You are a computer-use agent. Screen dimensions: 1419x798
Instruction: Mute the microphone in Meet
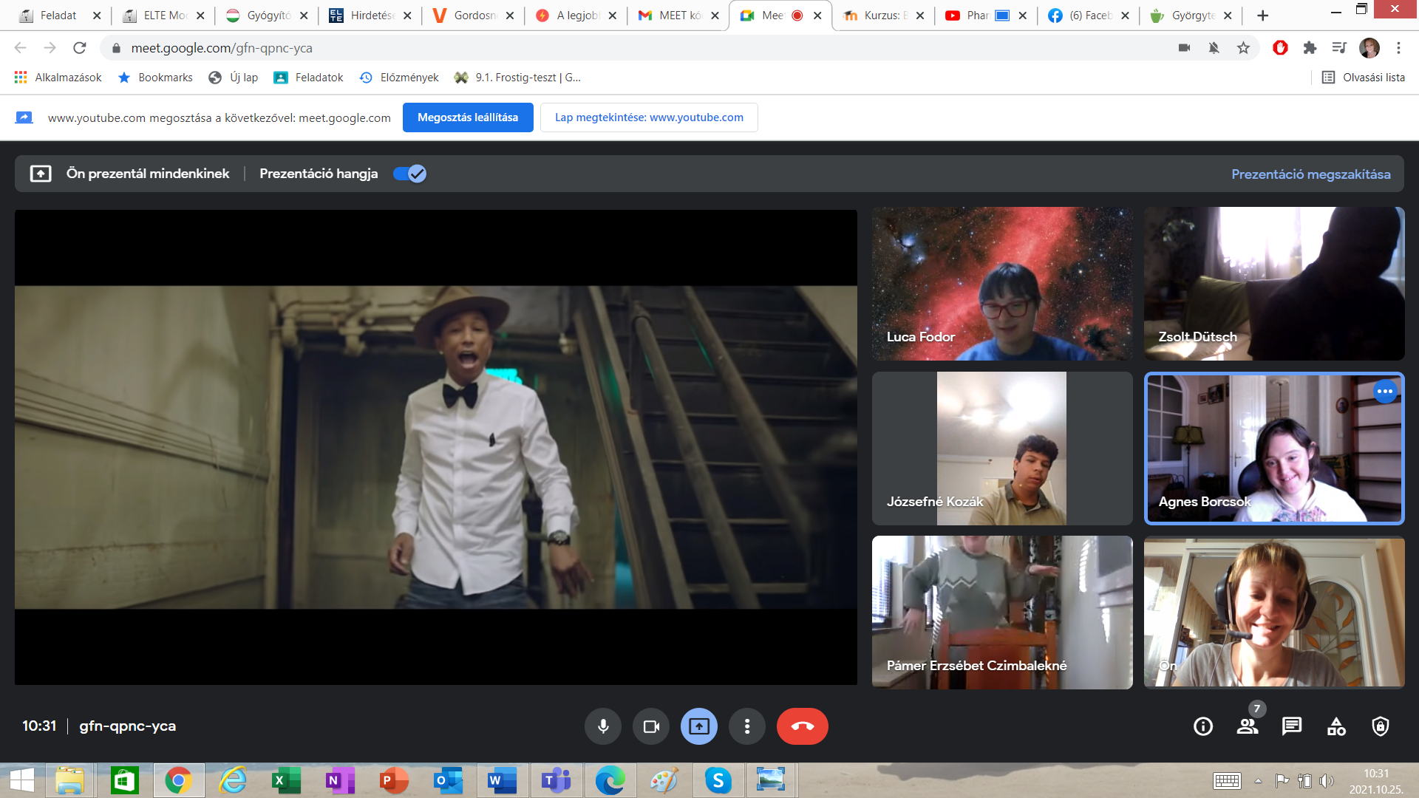tap(603, 726)
